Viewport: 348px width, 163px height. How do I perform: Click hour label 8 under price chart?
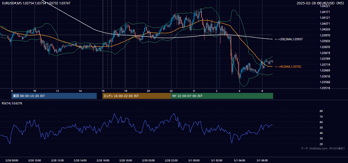point(12,91)
